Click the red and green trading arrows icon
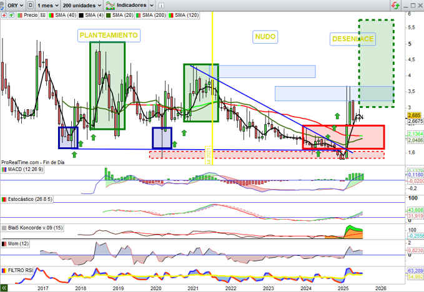Viewport: 424px width, 292px height. tap(395, 5)
